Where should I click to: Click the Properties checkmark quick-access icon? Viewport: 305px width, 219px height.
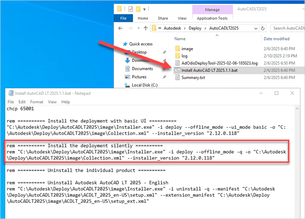[131, 9]
